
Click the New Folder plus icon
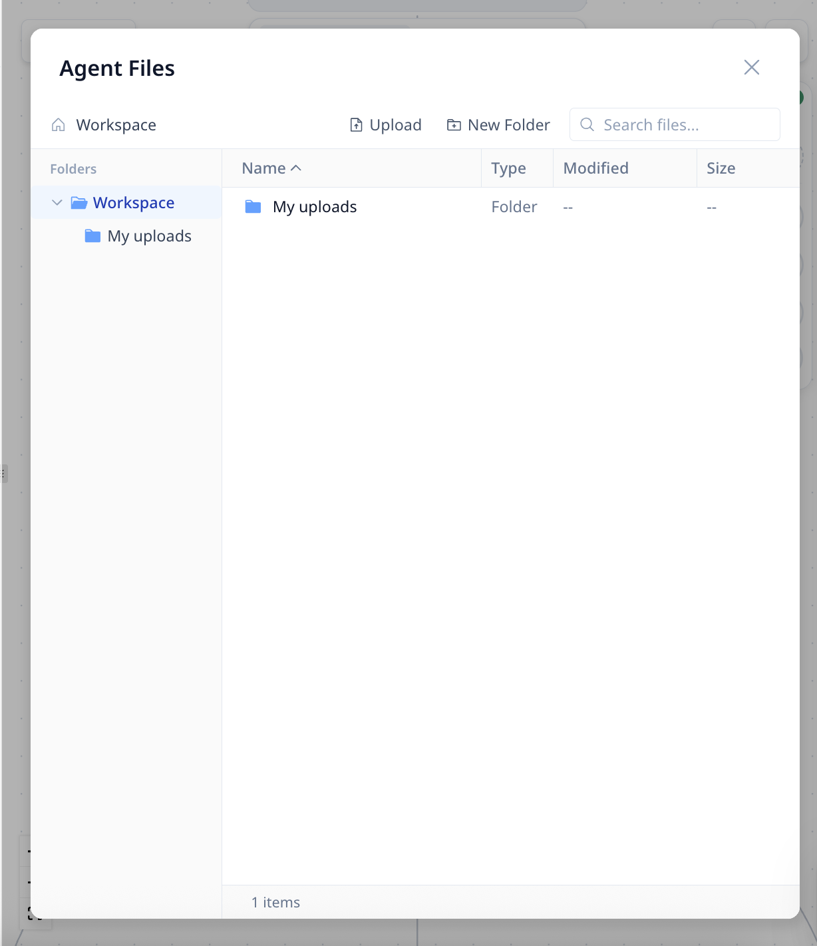454,125
